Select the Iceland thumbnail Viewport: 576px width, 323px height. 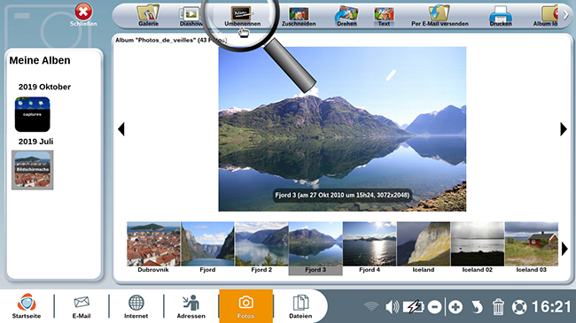[x=424, y=248]
